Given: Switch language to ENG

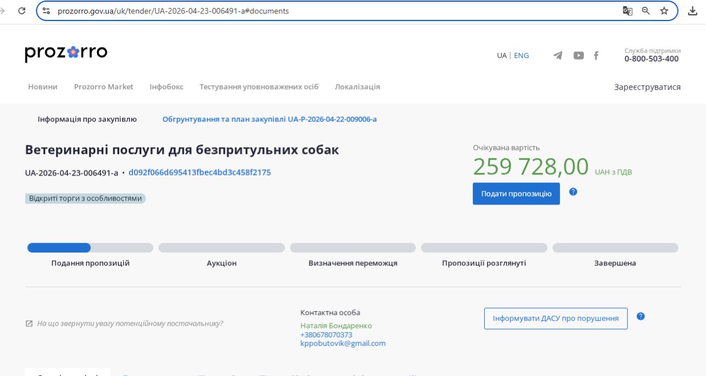Looking at the screenshot, I should 521,55.
